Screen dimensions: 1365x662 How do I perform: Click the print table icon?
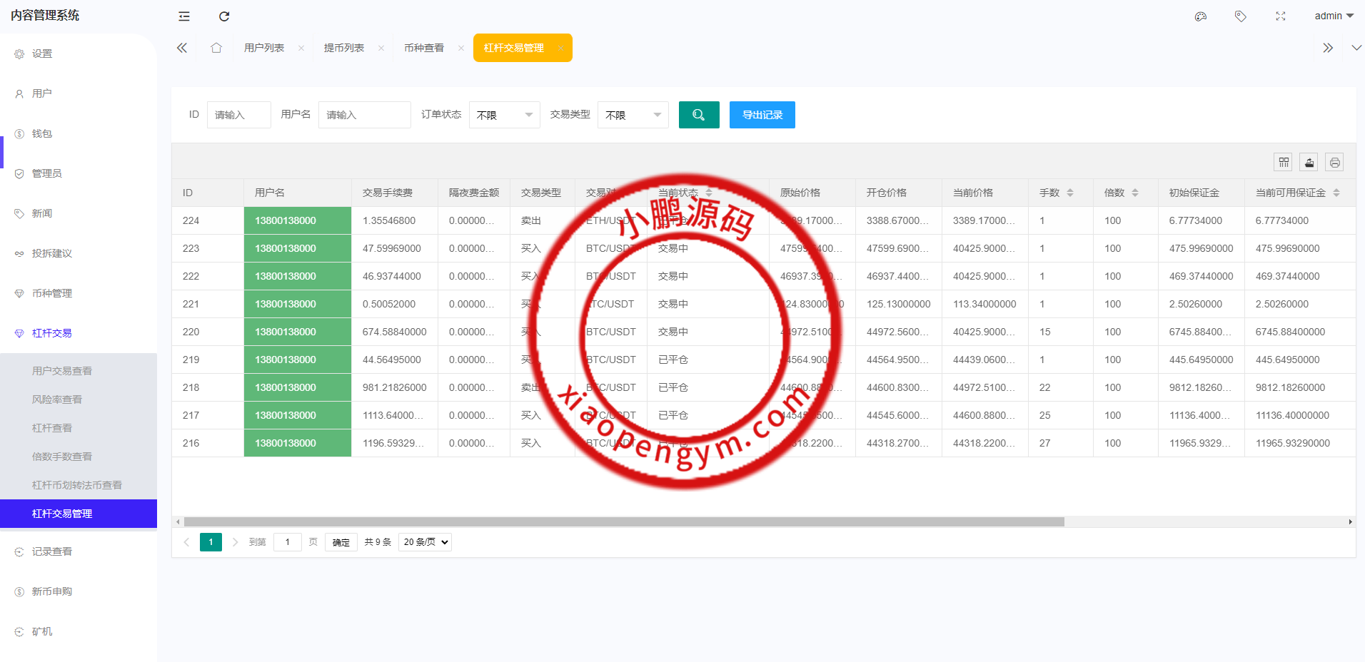pos(1334,163)
